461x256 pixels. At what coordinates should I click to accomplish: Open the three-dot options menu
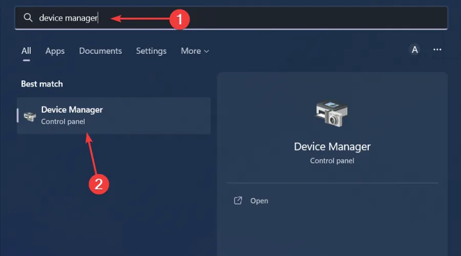point(437,50)
